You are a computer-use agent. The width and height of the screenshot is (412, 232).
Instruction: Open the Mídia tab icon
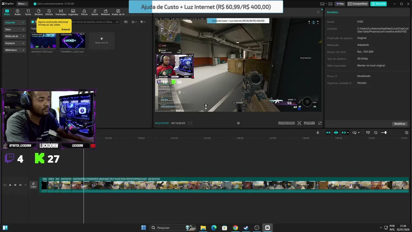tap(7, 12)
